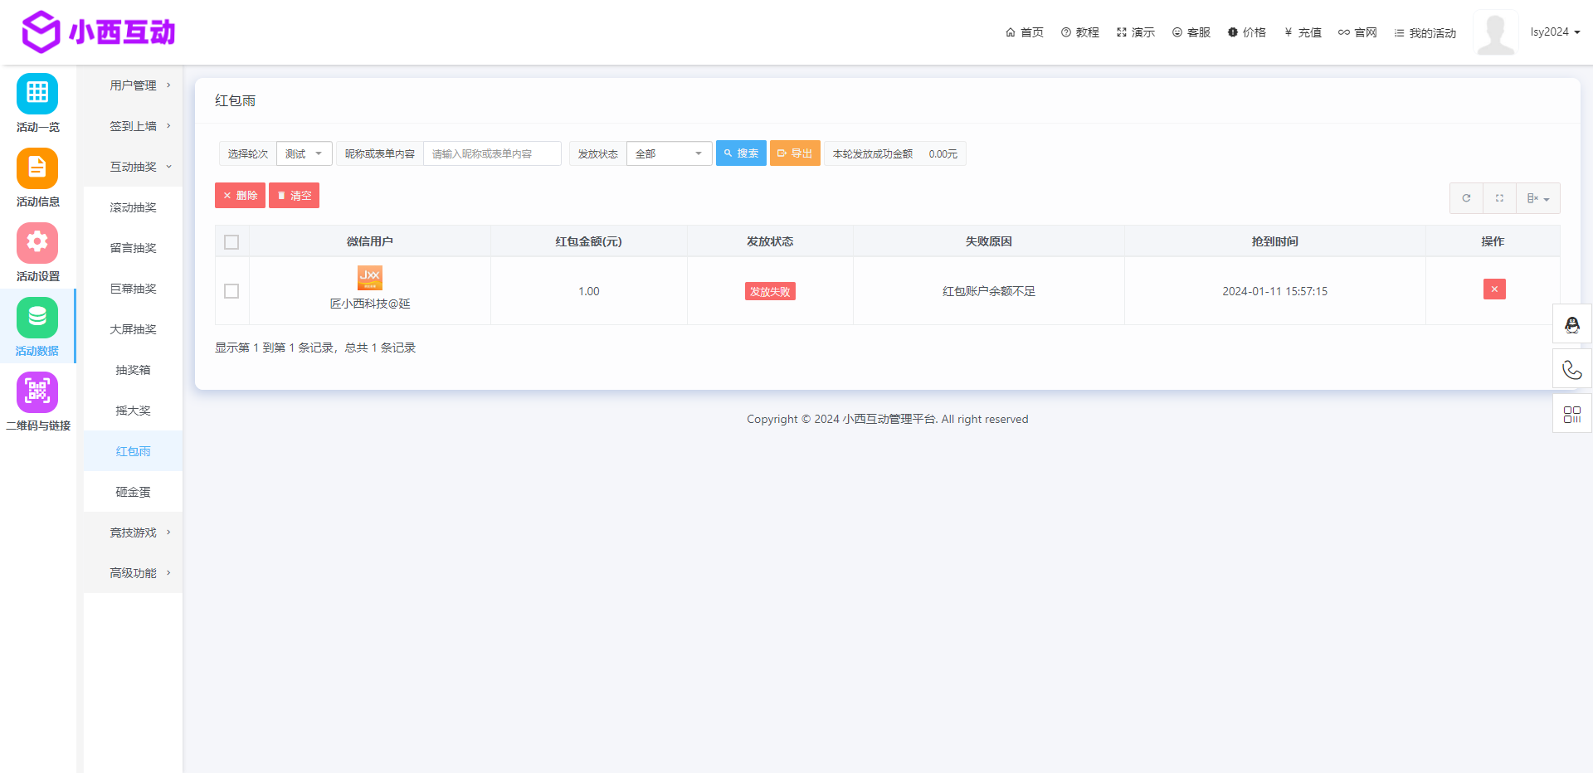Click the 发放状态 column header
This screenshot has height=773, width=1593.
coord(770,241)
